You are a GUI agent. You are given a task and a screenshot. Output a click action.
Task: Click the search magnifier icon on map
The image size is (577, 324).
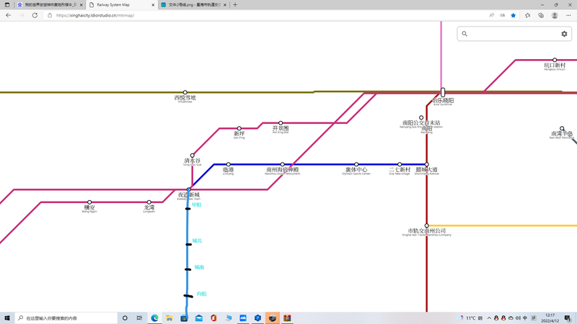pyautogui.click(x=464, y=34)
